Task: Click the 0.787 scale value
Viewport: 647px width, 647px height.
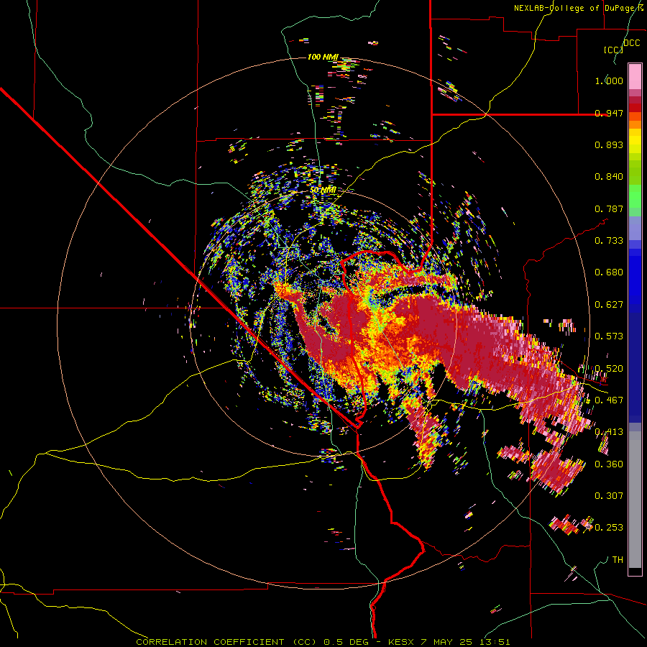Action: point(609,208)
